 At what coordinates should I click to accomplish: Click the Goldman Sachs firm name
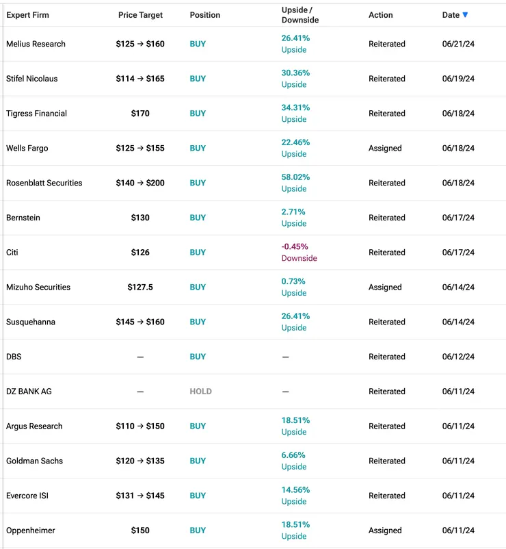[x=34, y=461]
